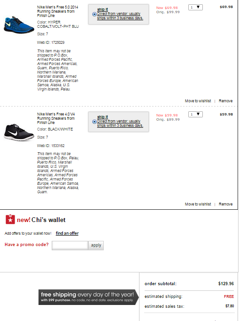
Task: Move Nike Free 4.0 V4 to wishlist
Action: (198, 204)
